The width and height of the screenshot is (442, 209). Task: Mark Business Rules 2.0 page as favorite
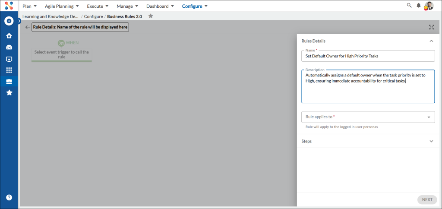[151, 16]
